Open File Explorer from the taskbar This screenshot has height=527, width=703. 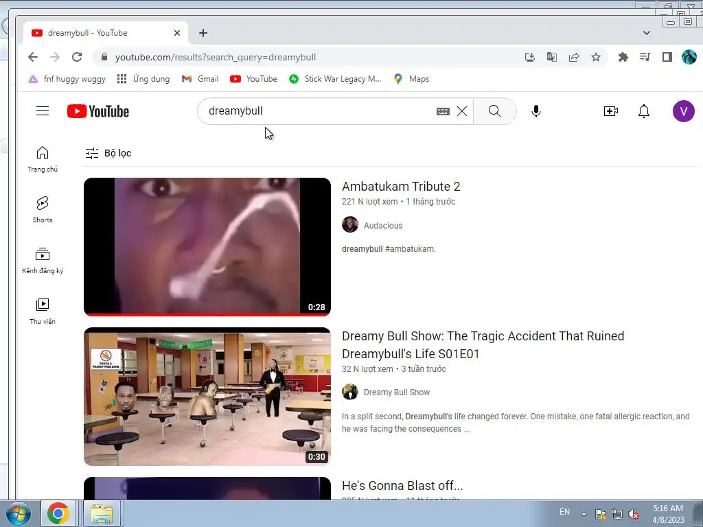[x=102, y=513]
